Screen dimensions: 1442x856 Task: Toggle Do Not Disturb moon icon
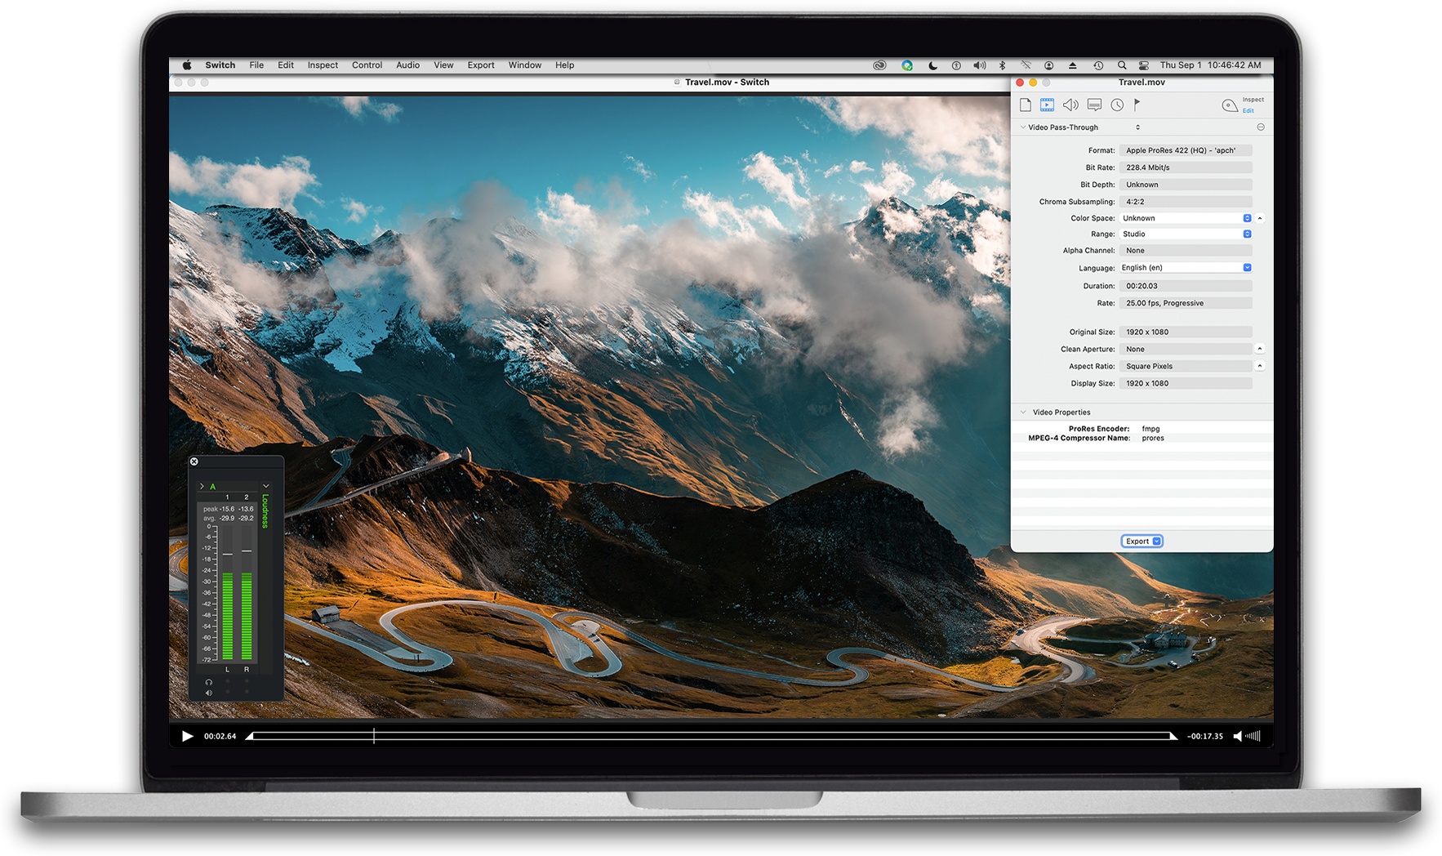click(x=932, y=65)
